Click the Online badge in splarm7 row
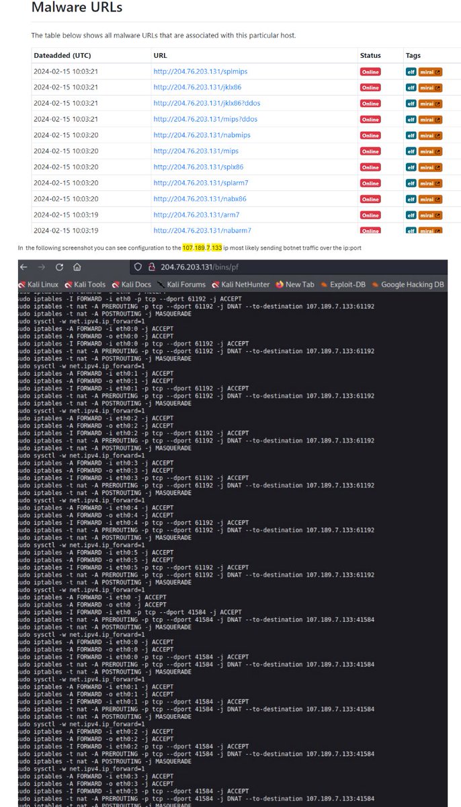Viewport: 461px width, 807px height. tap(370, 183)
